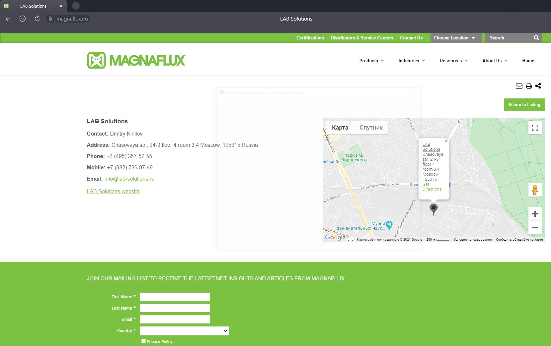The image size is (551, 346).
Task: Click the Magnaflux logo
Action: click(x=136, y=60)
